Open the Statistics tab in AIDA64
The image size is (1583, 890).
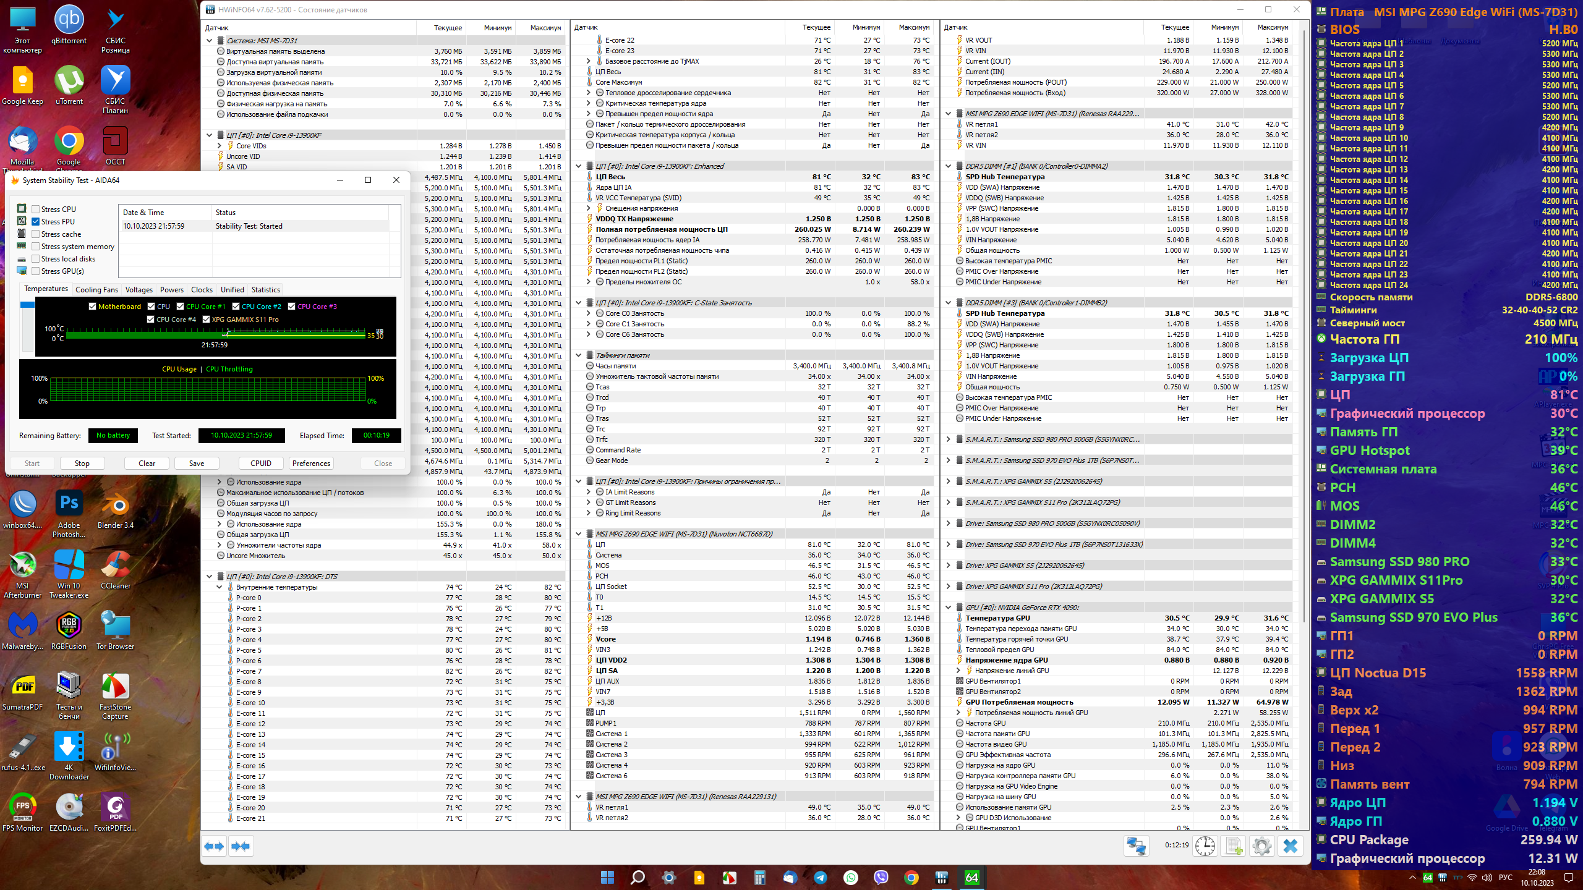pyautogui.click(x=265, y=290)
